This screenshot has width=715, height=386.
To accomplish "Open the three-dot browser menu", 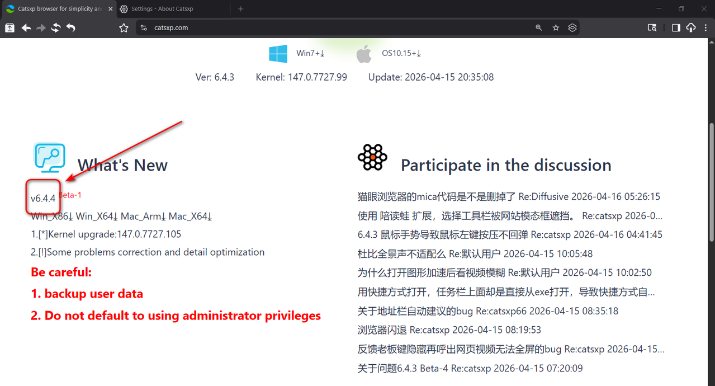I will [x=705, y=27].
